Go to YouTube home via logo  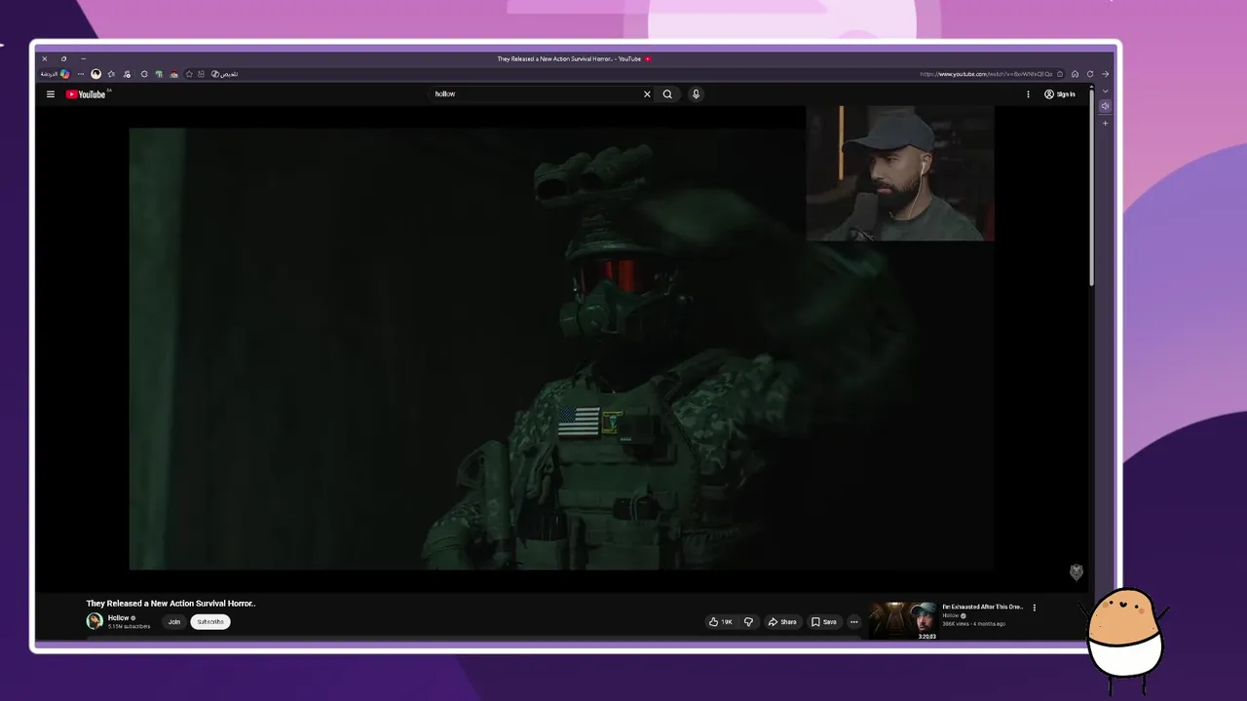86,94
